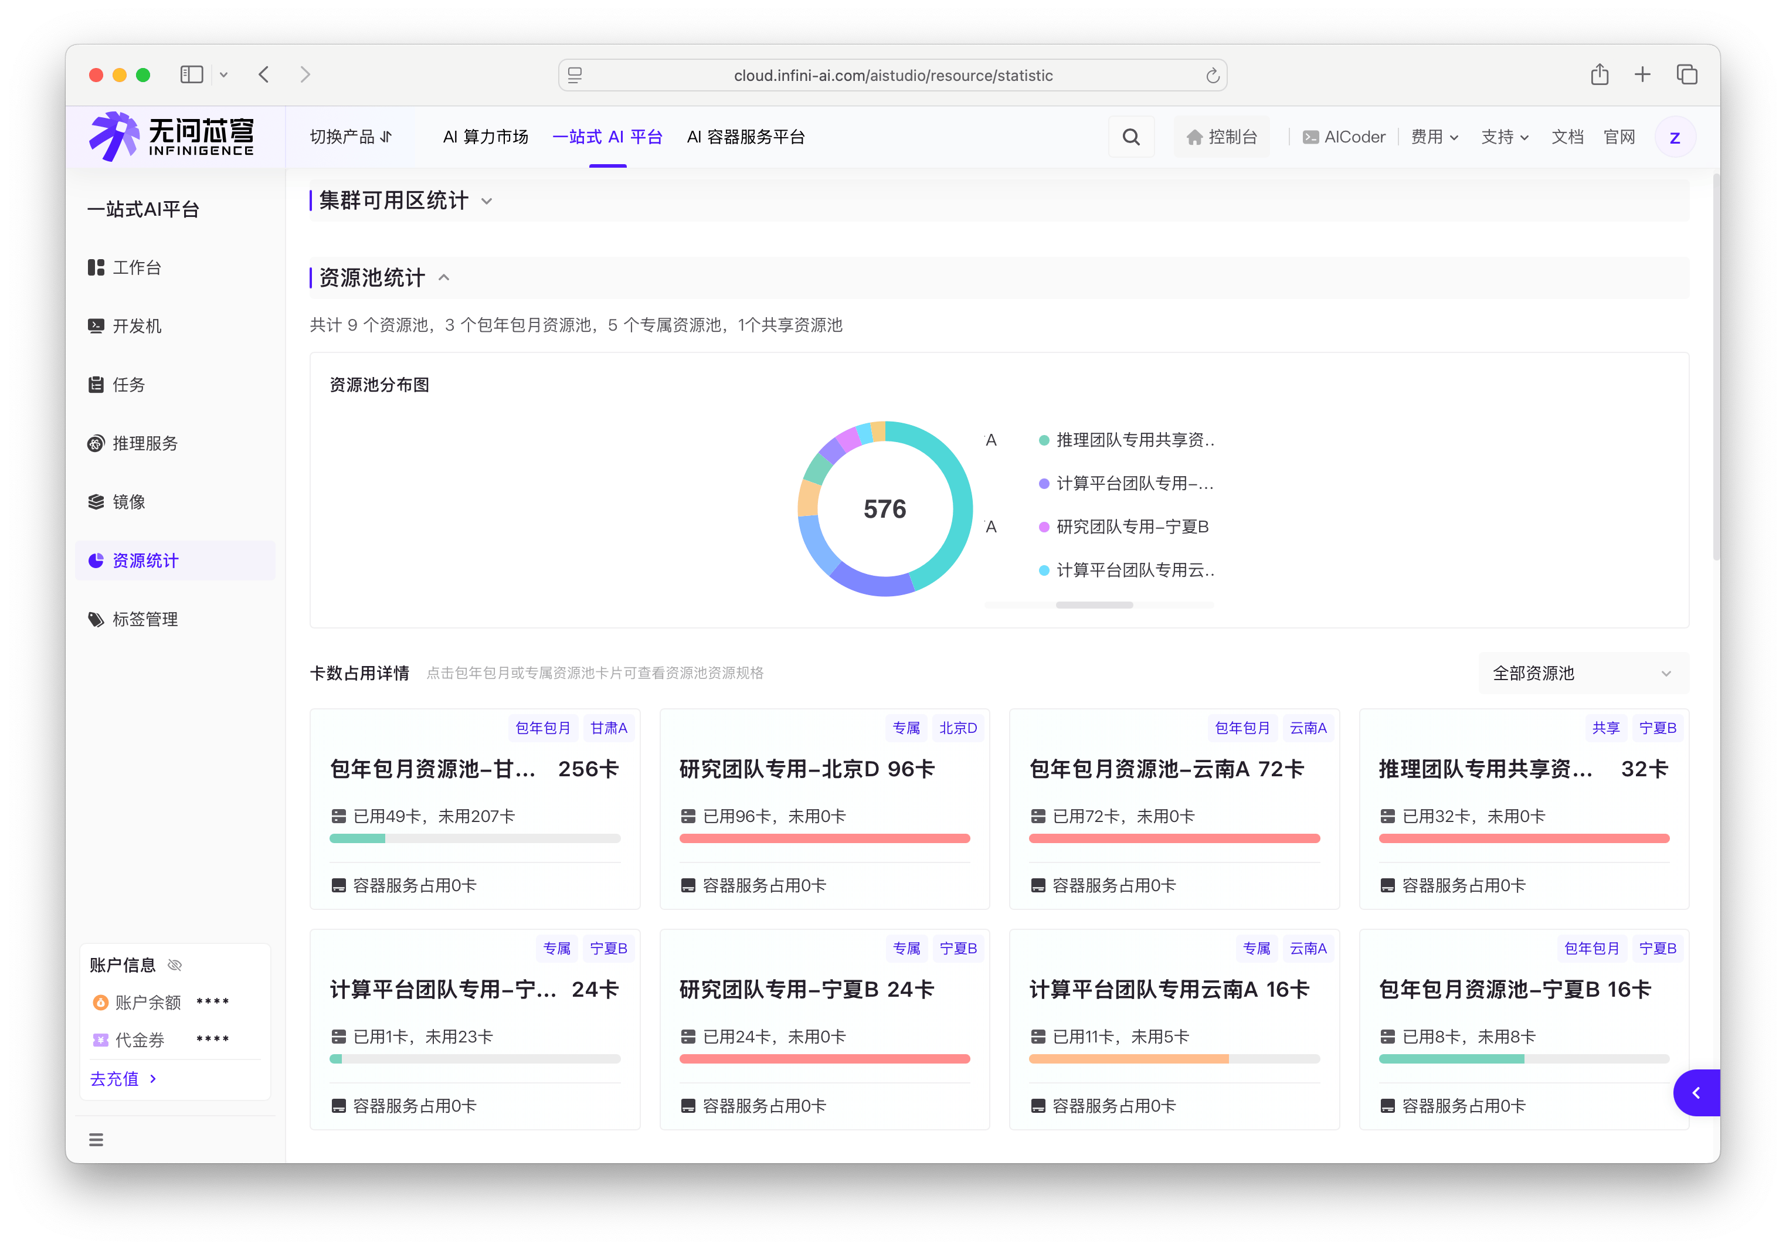Open 镜像 in the sidebar
Viewport: 1786px width, 1250px height.
click(x=129, y=502)
